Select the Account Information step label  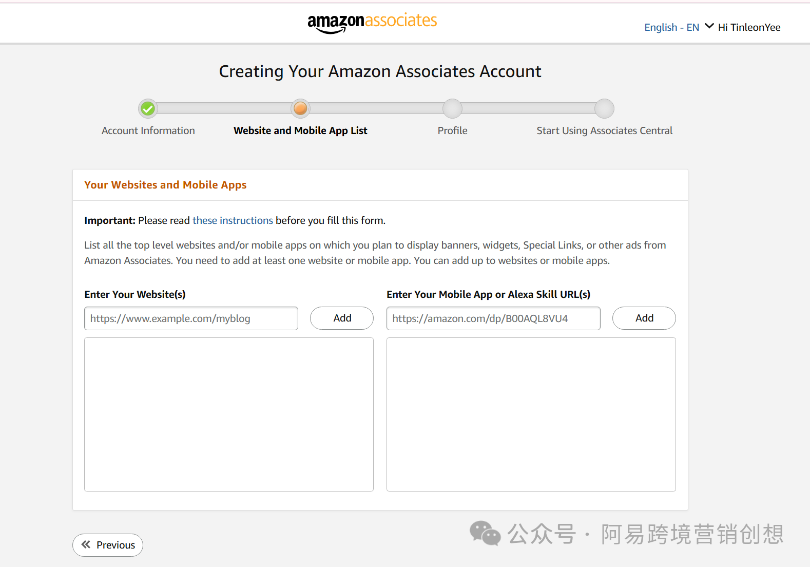pos(148,130)
